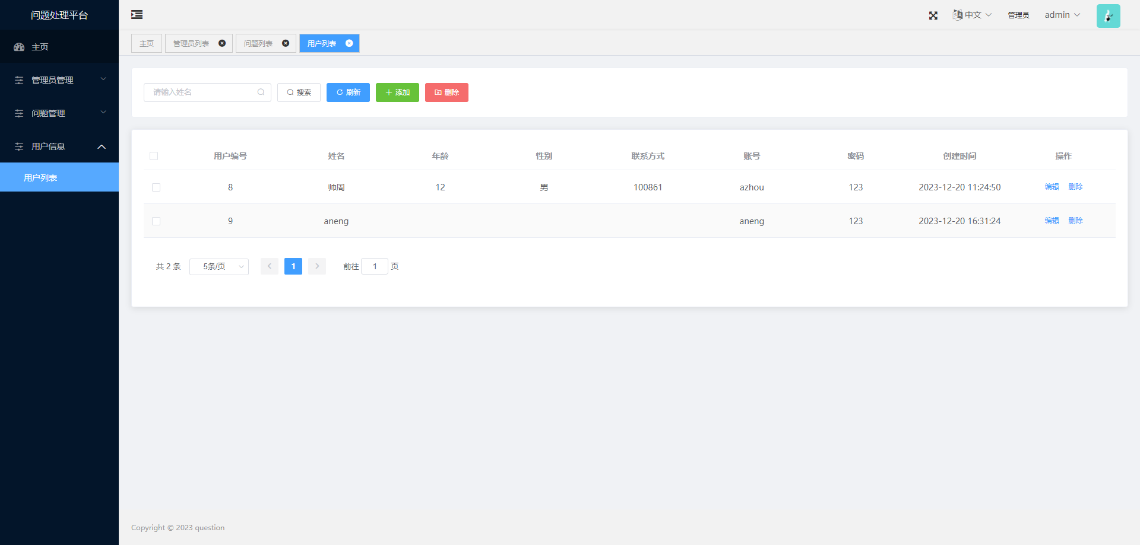1140x545 pixels.
Task: Toggle fullscreen with the expand icon
Action: point(933,15)
